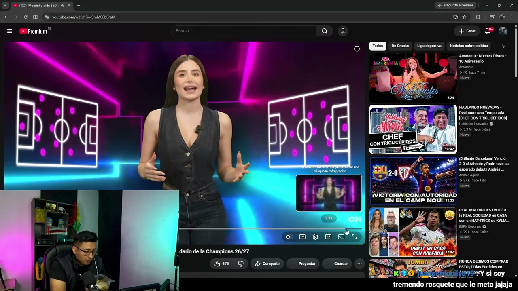Save the video with Guardar
Viewport: 518px width, 291px height.
[x=337, y=264]
